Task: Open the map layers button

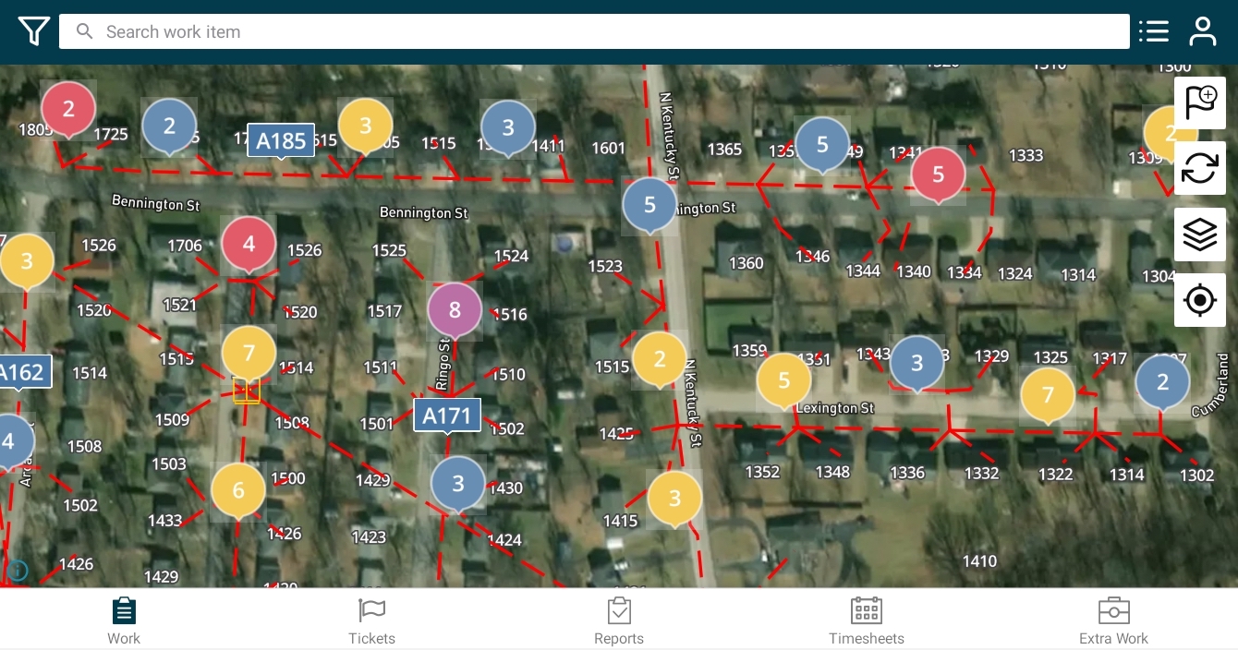Action: pos(1200,235)
